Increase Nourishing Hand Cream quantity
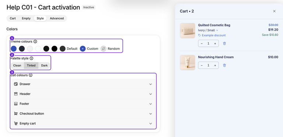 [215, 65]
